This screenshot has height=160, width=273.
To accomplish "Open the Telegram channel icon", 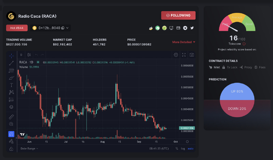I will pyautogui.click(x=185, y=28).
